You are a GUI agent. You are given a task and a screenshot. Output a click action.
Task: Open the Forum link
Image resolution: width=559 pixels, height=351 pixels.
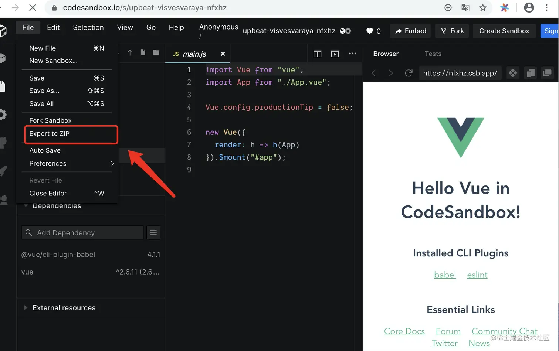click(x=448, y=331)
